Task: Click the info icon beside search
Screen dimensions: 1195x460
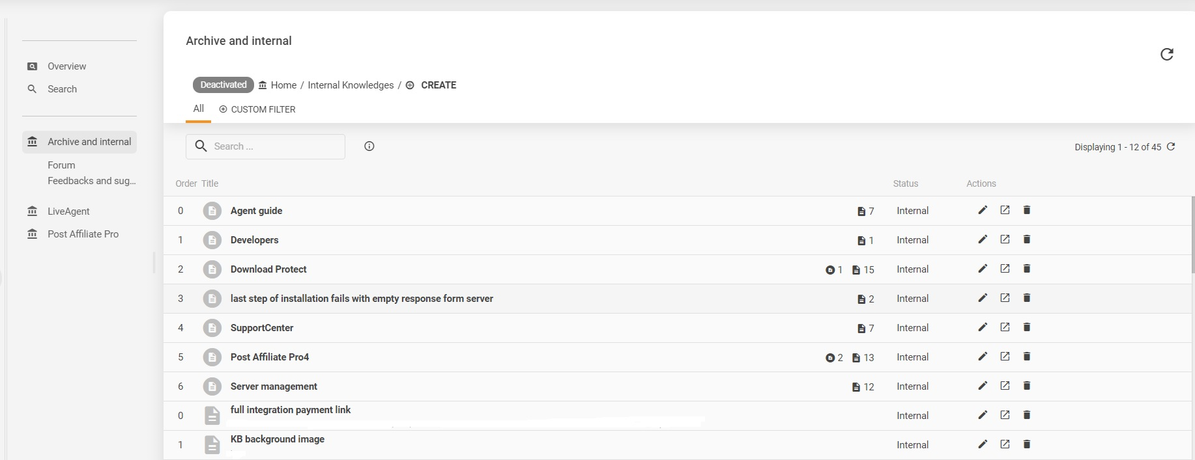Action: point(369,146)
